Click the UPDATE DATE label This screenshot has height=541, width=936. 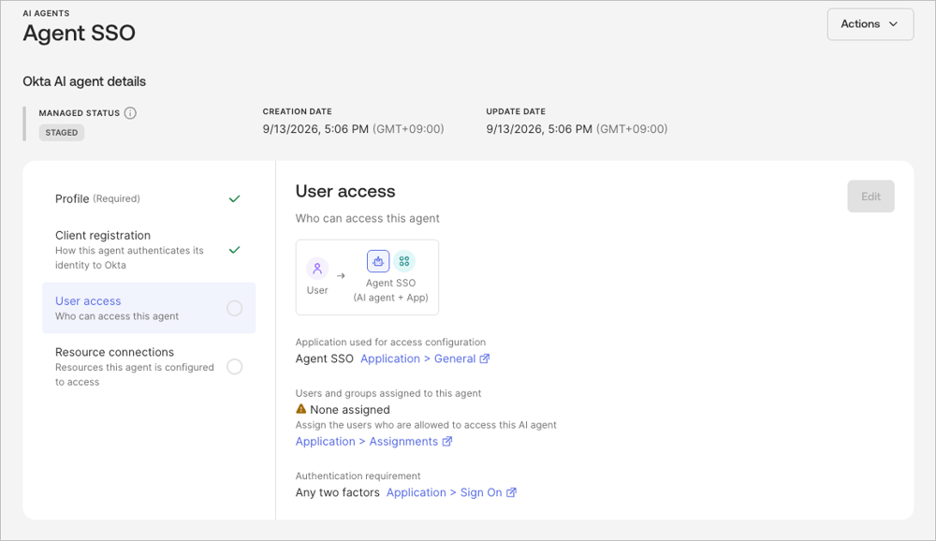[516, 111]
